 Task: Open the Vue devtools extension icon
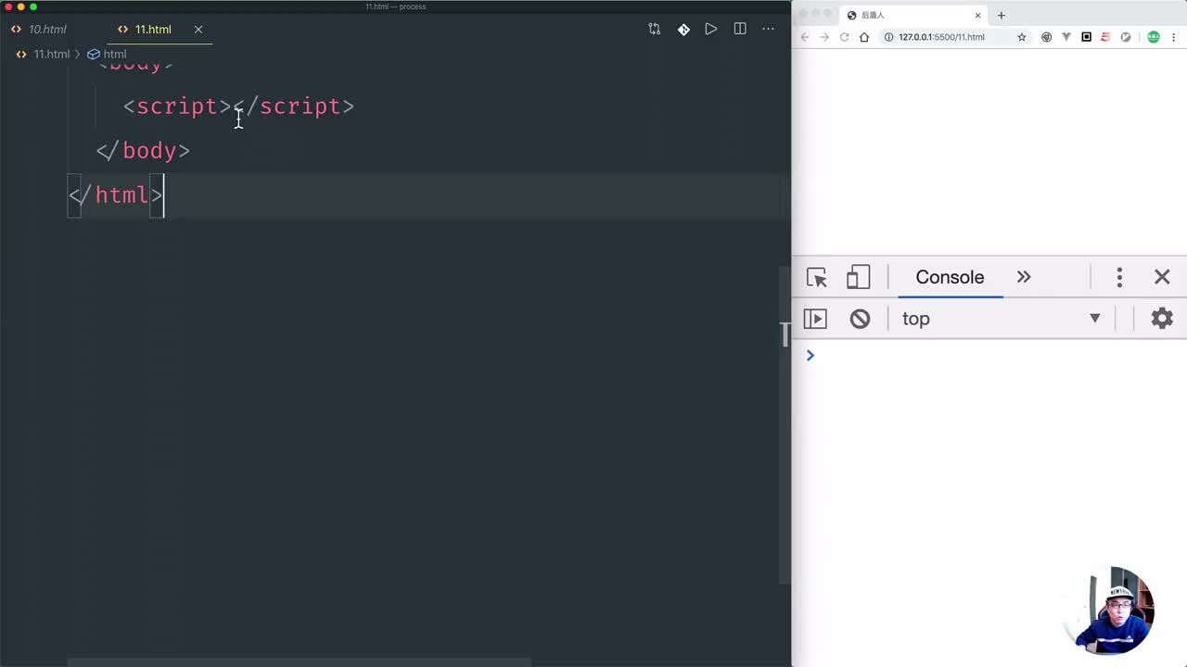click(x=1066, y=37)
